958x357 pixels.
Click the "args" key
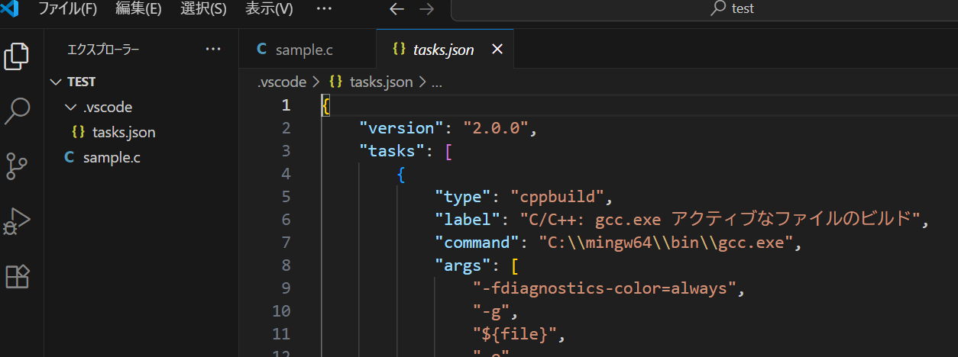463,265
